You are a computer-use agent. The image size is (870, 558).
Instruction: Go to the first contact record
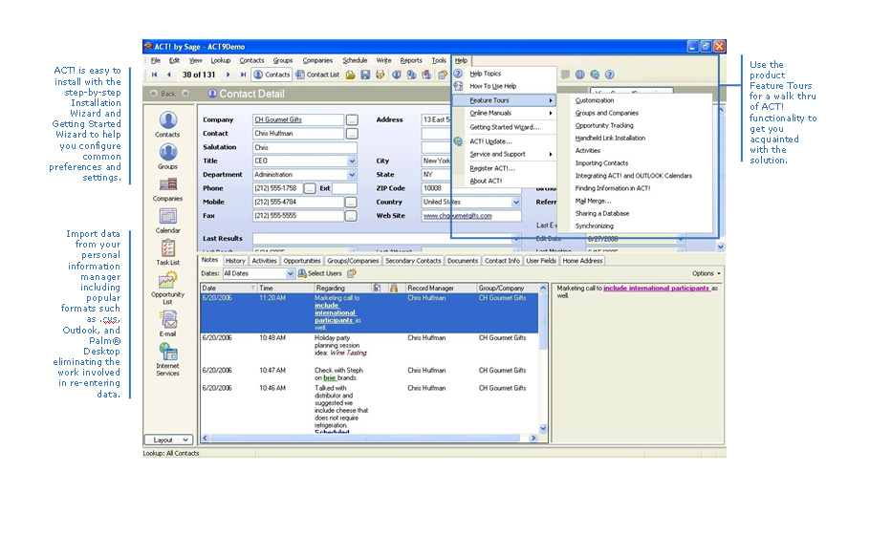click(x=154, y=75)
